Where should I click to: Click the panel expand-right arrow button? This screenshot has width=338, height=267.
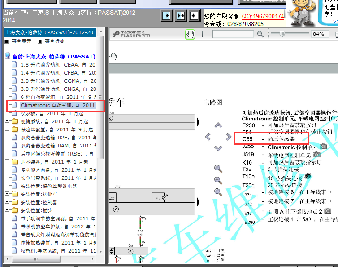coord(166,16)
